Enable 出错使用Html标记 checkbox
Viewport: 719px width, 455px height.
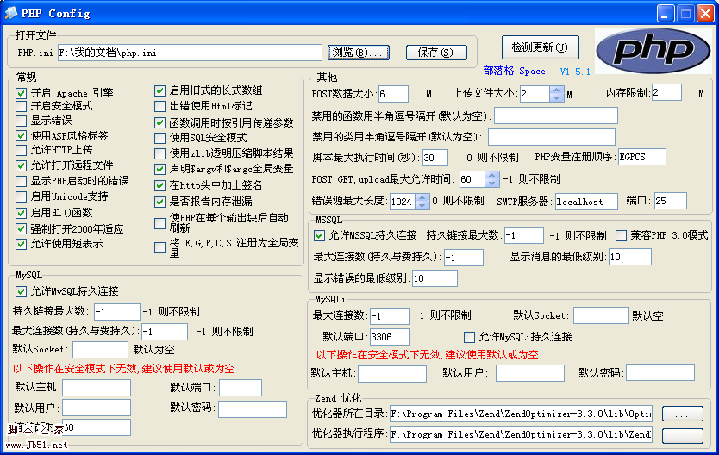pos(159,106)
